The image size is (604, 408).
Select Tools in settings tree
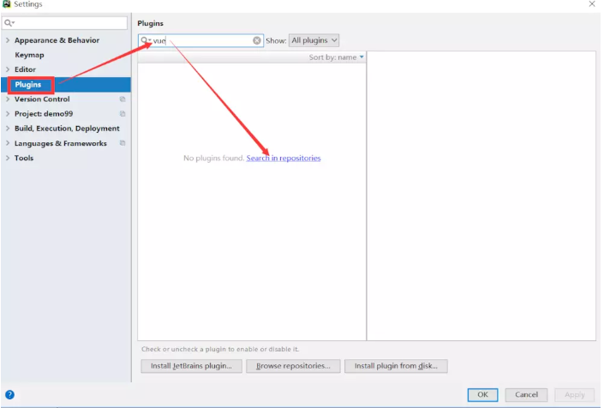coord(24,158)
